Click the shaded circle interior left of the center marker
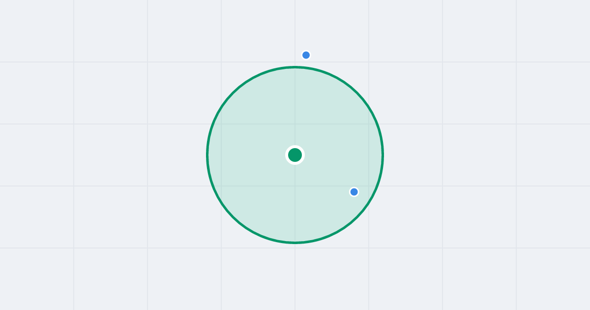The height and width of the screenshot is (310, 590). point(246,155)
